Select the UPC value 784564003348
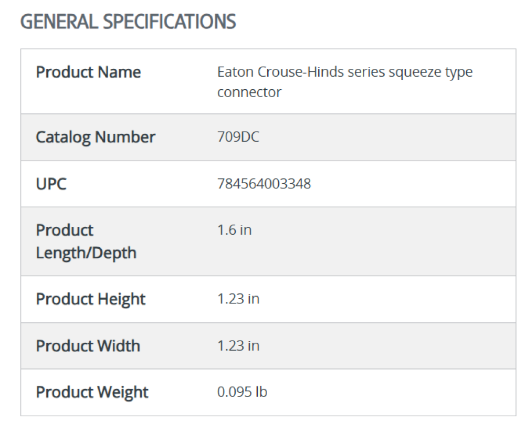525x421 pixels. click(x=264, y=184)
